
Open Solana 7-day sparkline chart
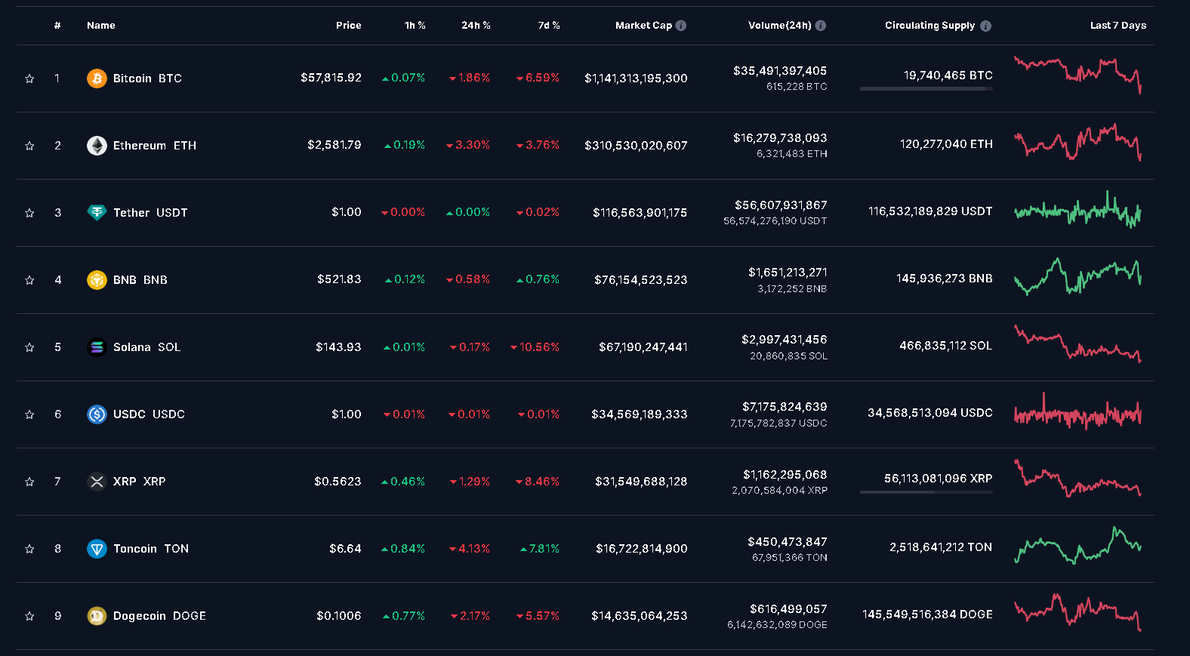(x=1077, y=343)
